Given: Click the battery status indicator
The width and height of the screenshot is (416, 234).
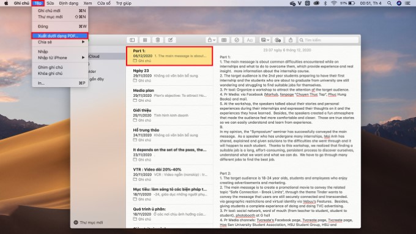Looking at the screenshot, I should coord(347,3).
